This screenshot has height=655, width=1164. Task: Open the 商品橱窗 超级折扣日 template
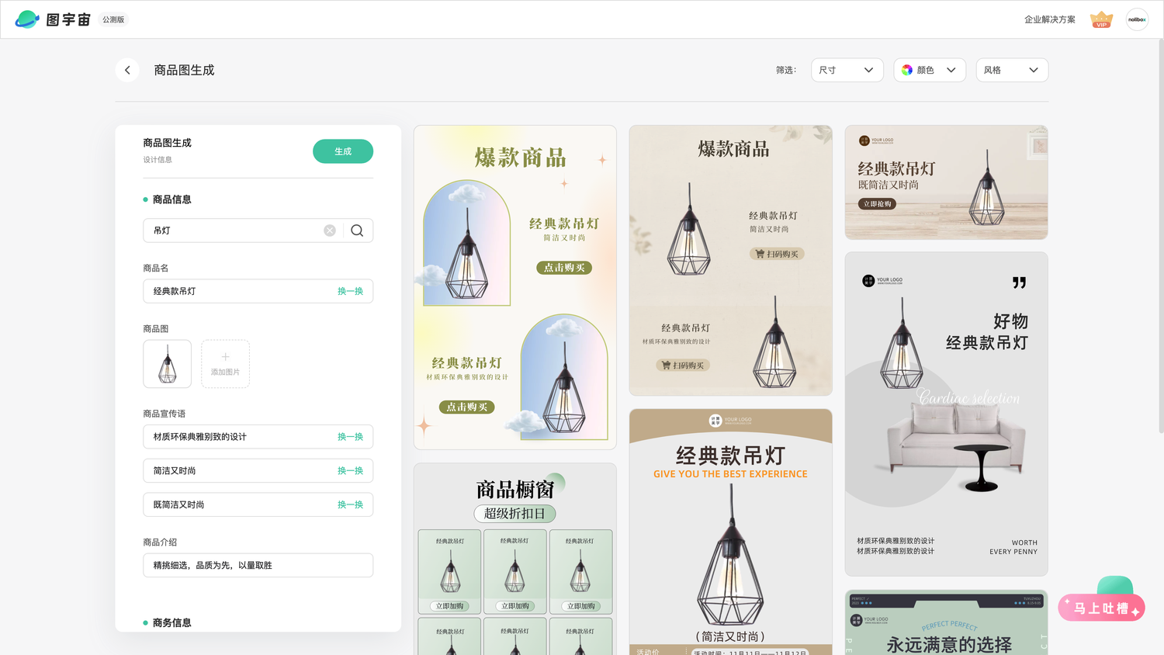tap(515, 560)
